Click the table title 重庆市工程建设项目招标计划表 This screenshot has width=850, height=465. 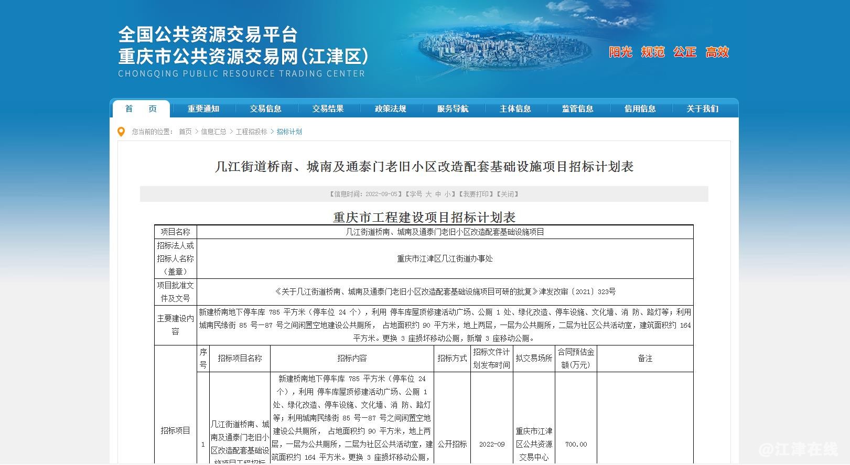pos(424,217)
